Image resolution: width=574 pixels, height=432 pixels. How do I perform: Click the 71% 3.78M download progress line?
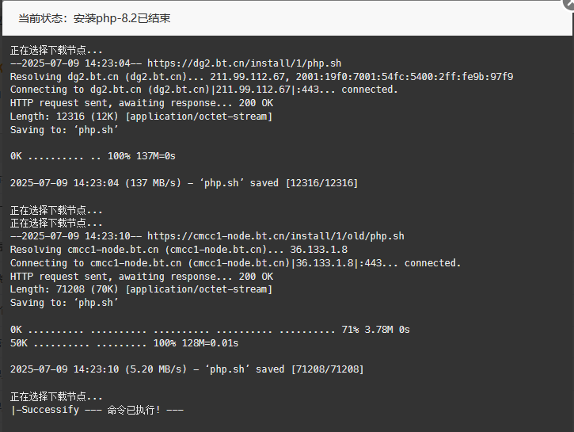click(x=210, y=330)
